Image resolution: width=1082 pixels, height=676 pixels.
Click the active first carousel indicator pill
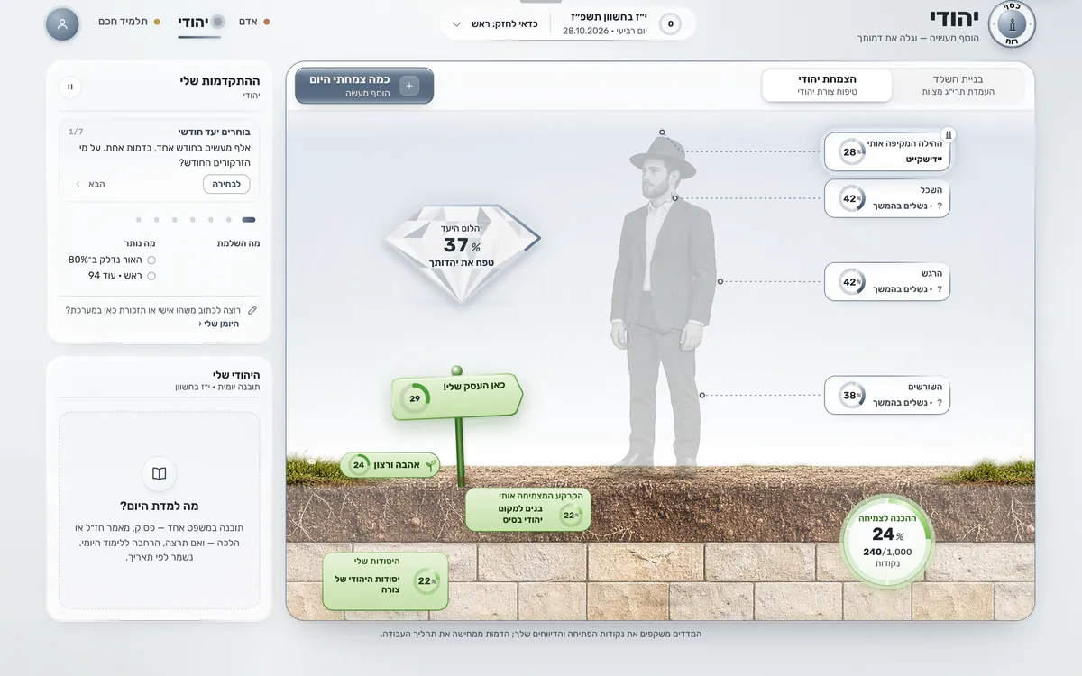click(249, 219)
